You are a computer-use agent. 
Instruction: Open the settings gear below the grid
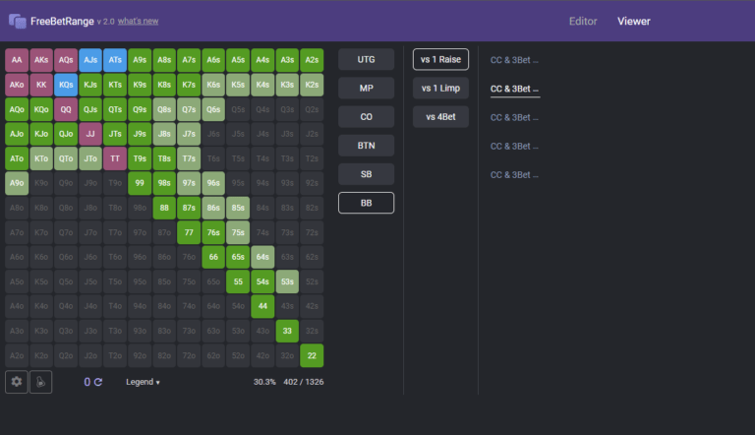(x=17, y=382)
